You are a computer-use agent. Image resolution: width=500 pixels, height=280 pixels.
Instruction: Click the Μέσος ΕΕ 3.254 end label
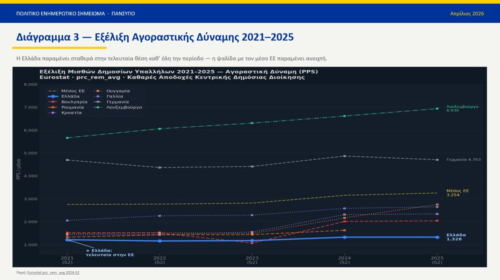(x=457, y=193)
